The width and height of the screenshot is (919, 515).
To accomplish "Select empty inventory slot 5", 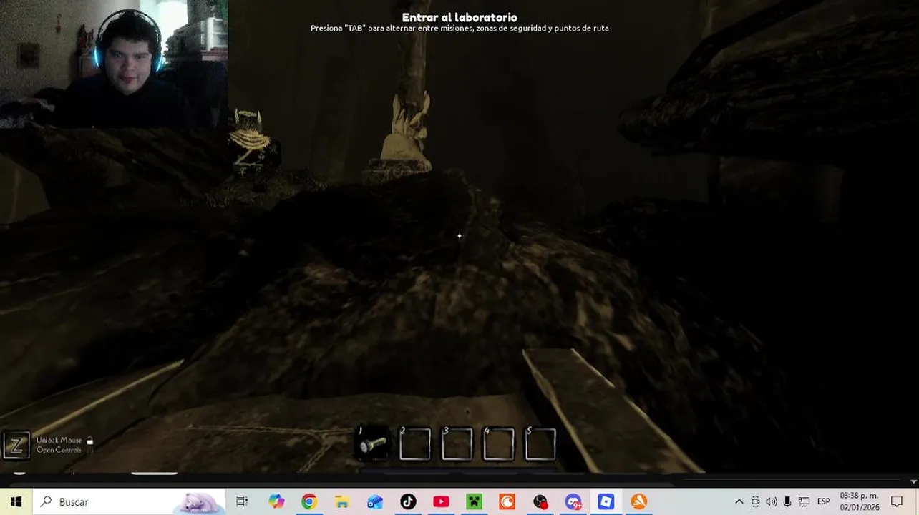I will 540,444.
